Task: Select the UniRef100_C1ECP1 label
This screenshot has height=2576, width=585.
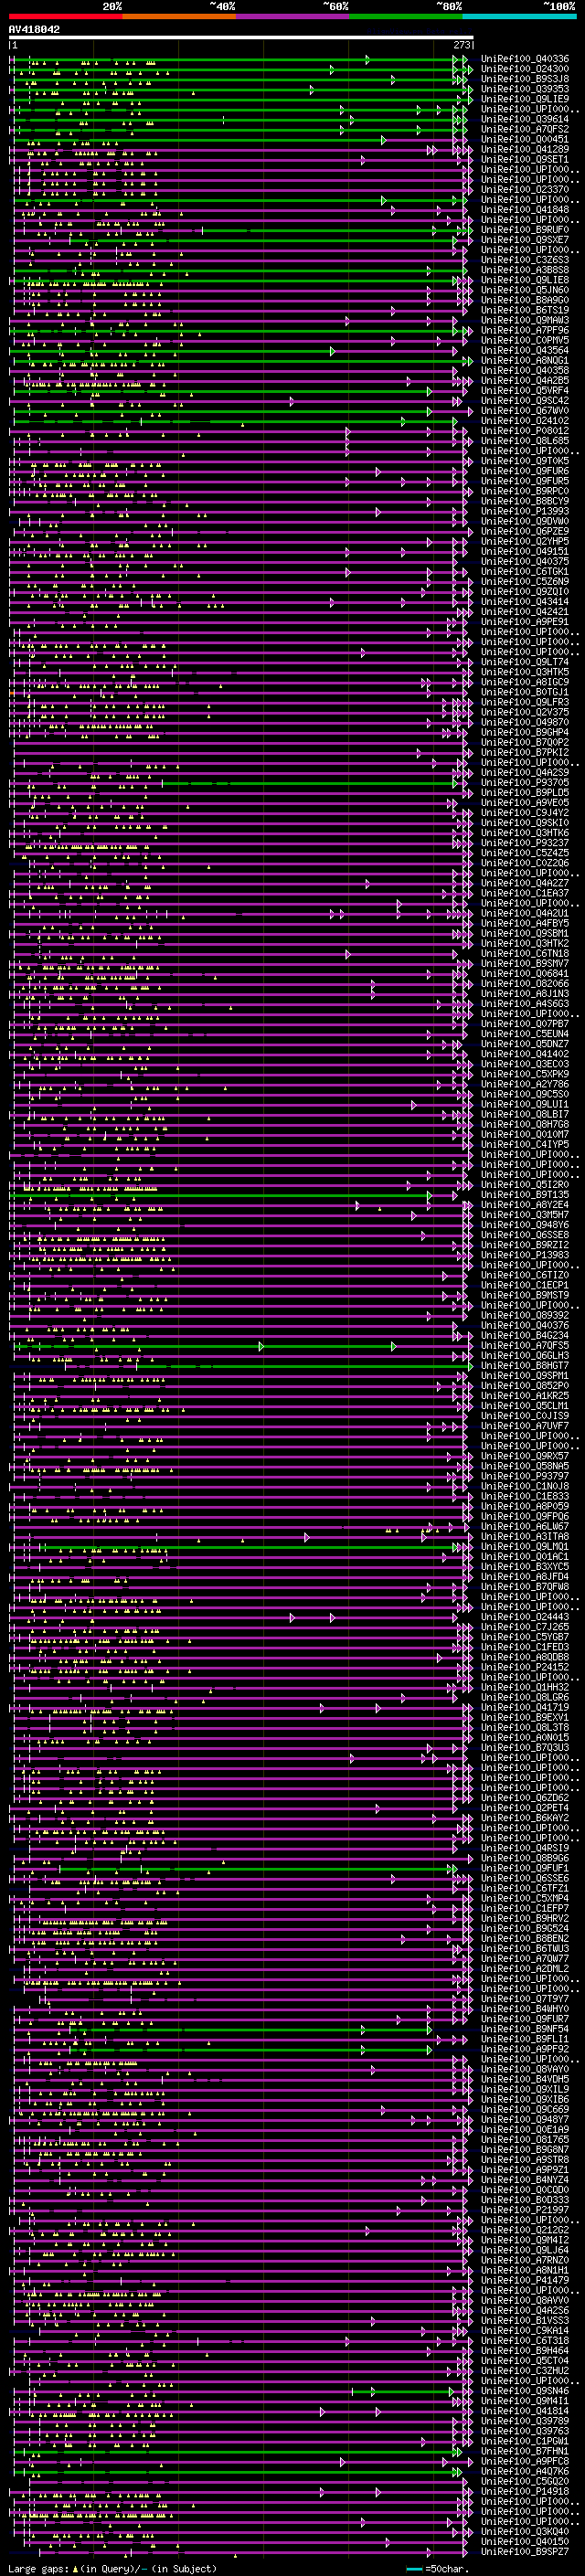Action: [x=525, y=1285]
